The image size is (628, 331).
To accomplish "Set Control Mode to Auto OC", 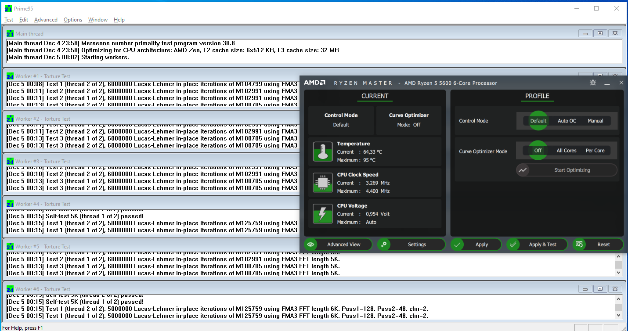I will (567, 121).
